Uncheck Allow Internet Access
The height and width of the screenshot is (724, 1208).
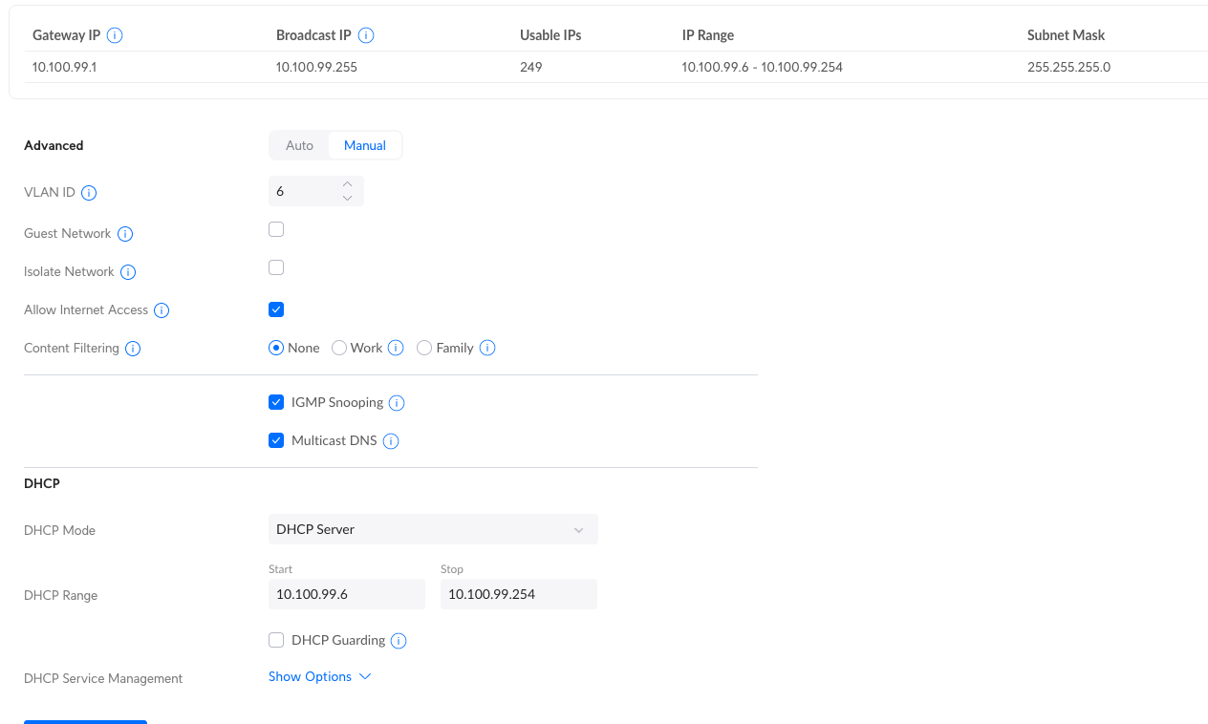[x=276, y=309]
